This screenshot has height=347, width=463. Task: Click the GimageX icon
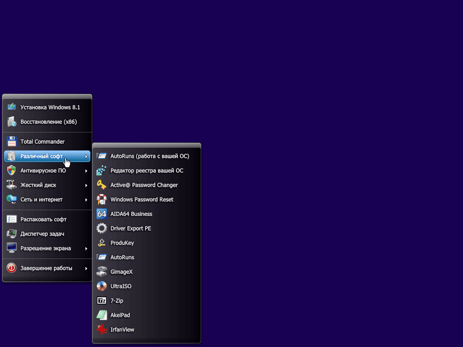coord(102,272)
